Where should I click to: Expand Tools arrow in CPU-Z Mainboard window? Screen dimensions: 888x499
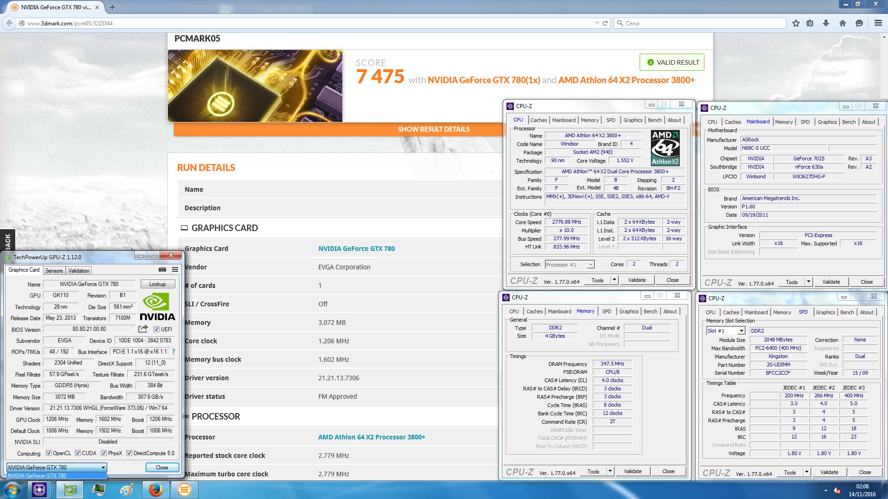(x=808, y=282)
